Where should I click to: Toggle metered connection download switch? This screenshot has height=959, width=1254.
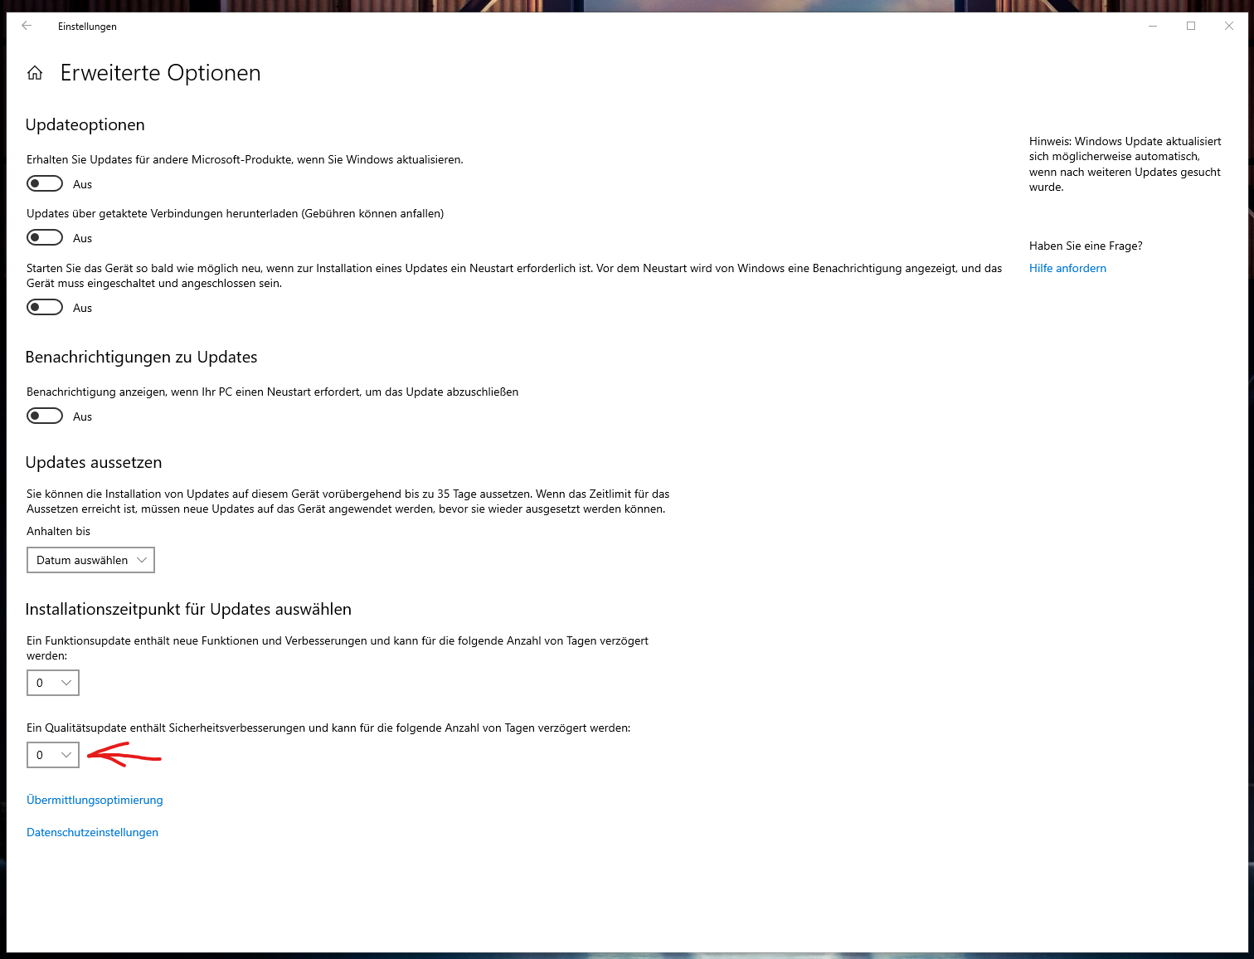click(x=45, y=237)
